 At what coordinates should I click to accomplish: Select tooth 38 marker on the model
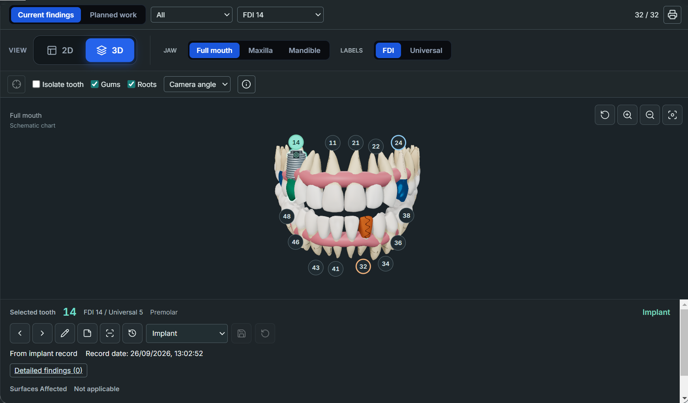pos(406,215)
